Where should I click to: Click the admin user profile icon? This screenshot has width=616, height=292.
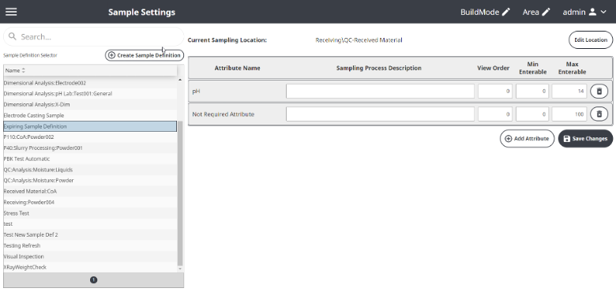point(592,12)
